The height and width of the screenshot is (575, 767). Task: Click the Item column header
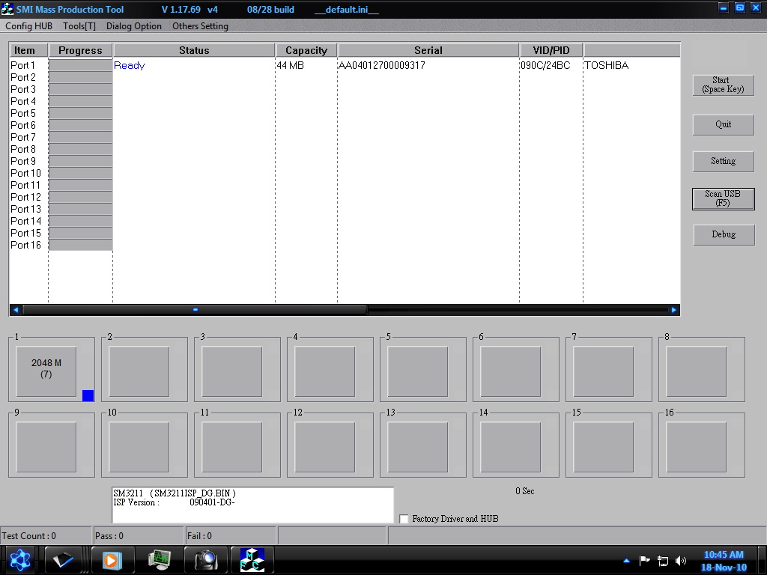28,50
